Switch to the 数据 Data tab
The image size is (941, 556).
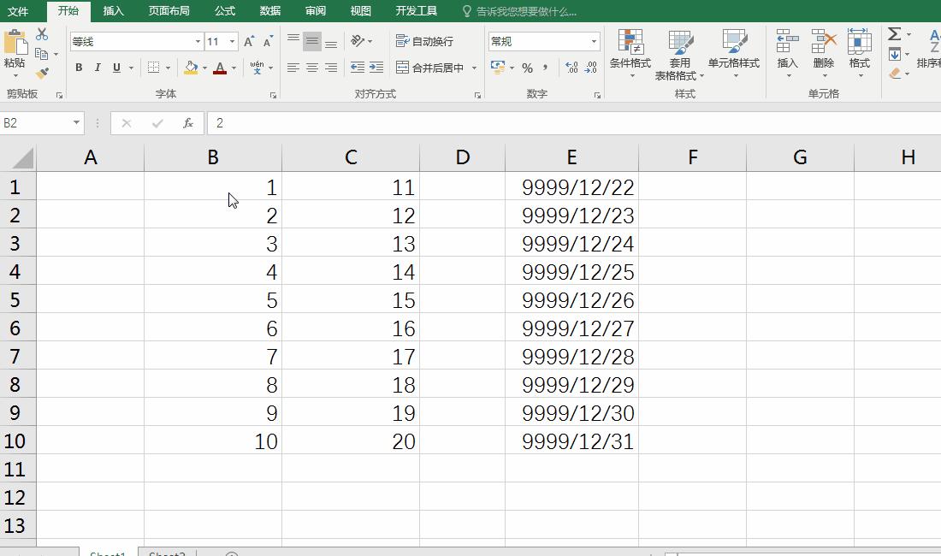click(270, 11)
